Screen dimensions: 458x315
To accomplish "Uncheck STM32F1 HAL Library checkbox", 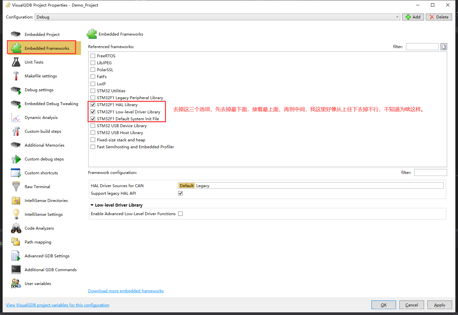I will [93, 105].
